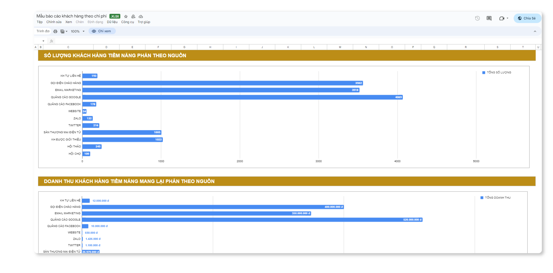
Task: Star the document with the star icon
Action: pyautogui.click(x=126, y=16)
